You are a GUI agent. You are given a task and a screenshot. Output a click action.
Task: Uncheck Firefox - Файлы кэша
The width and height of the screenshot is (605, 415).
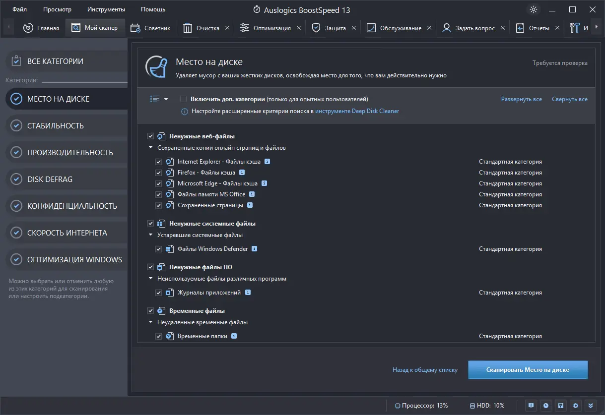pos(159,173)
